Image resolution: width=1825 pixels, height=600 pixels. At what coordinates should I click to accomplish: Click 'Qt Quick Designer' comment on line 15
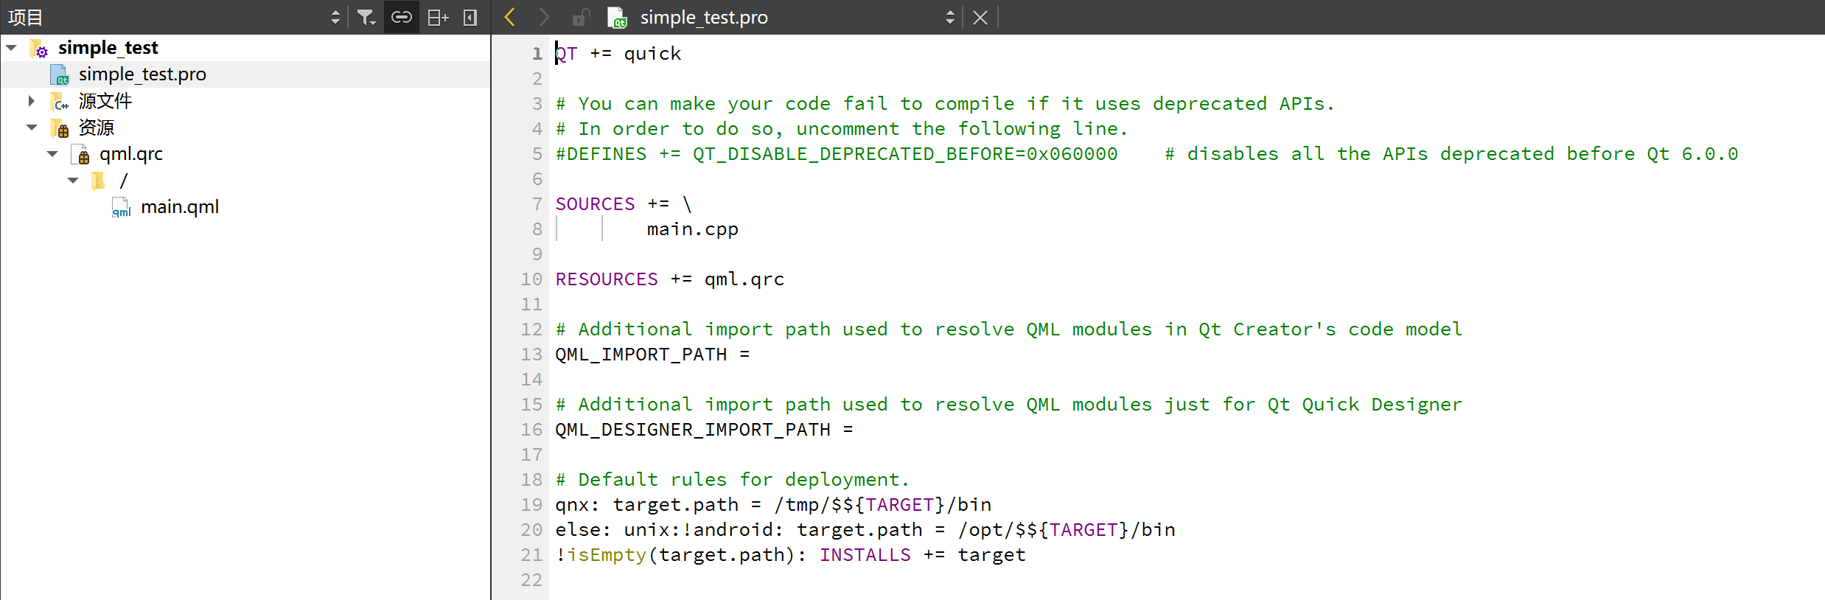pyautogui.click(x=1365, y=405)
